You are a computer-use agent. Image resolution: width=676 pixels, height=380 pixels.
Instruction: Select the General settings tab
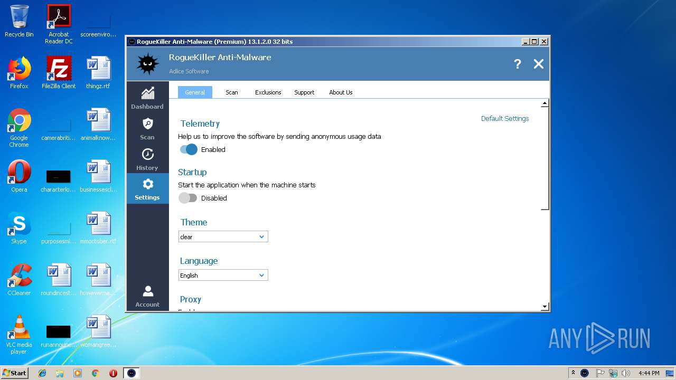click(195, 92)
